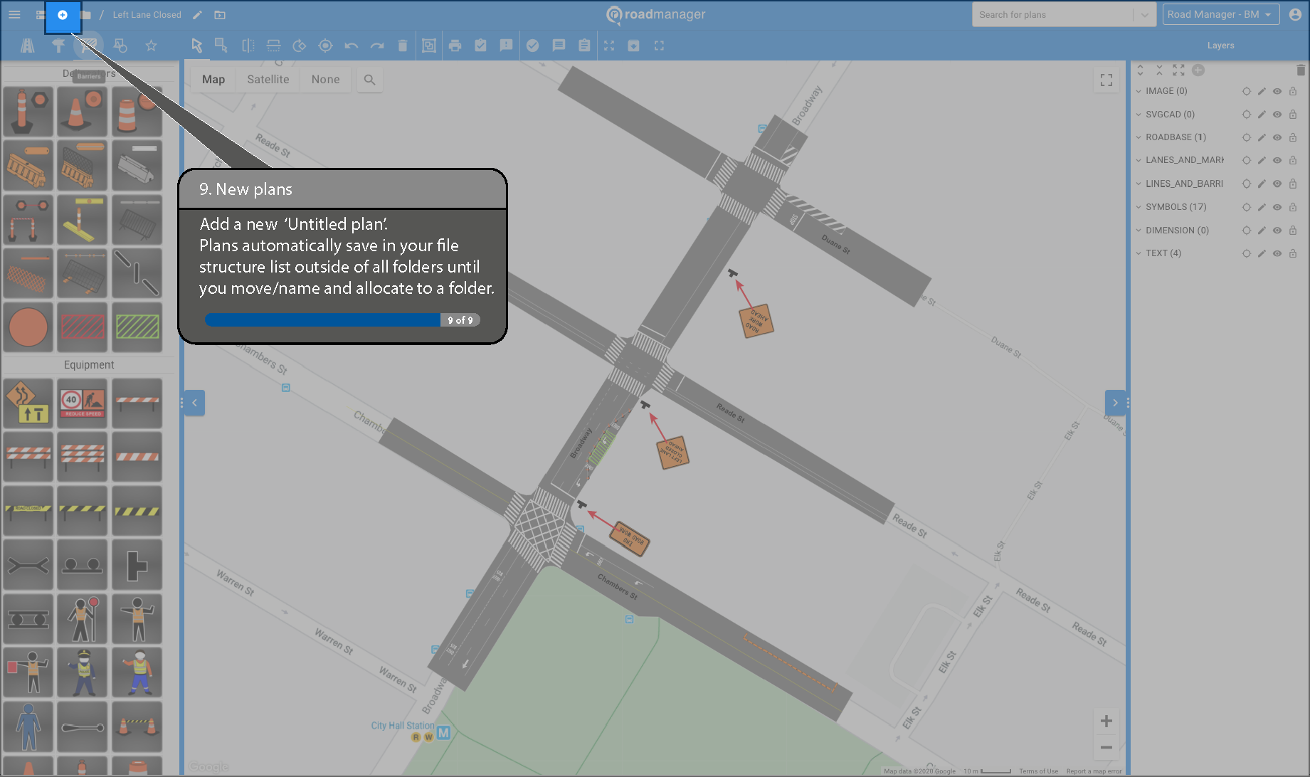Screen dimensions: 1310x777
Task: Edit the SYMBOLS layer pencil icon
Action: click(x=1262, y=207)
